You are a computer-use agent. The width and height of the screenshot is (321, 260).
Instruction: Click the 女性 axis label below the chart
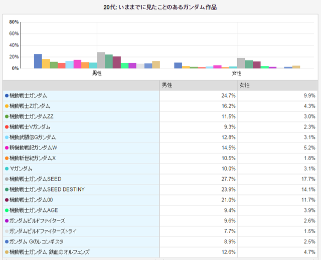click(237, 73)
